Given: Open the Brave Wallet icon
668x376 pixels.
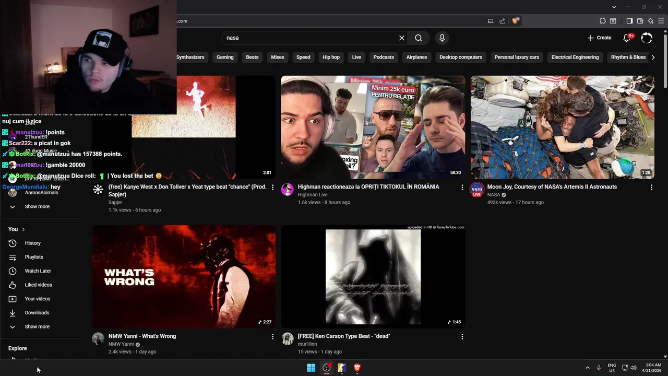Looking at the screenshot, I should (x=640, y=21).
